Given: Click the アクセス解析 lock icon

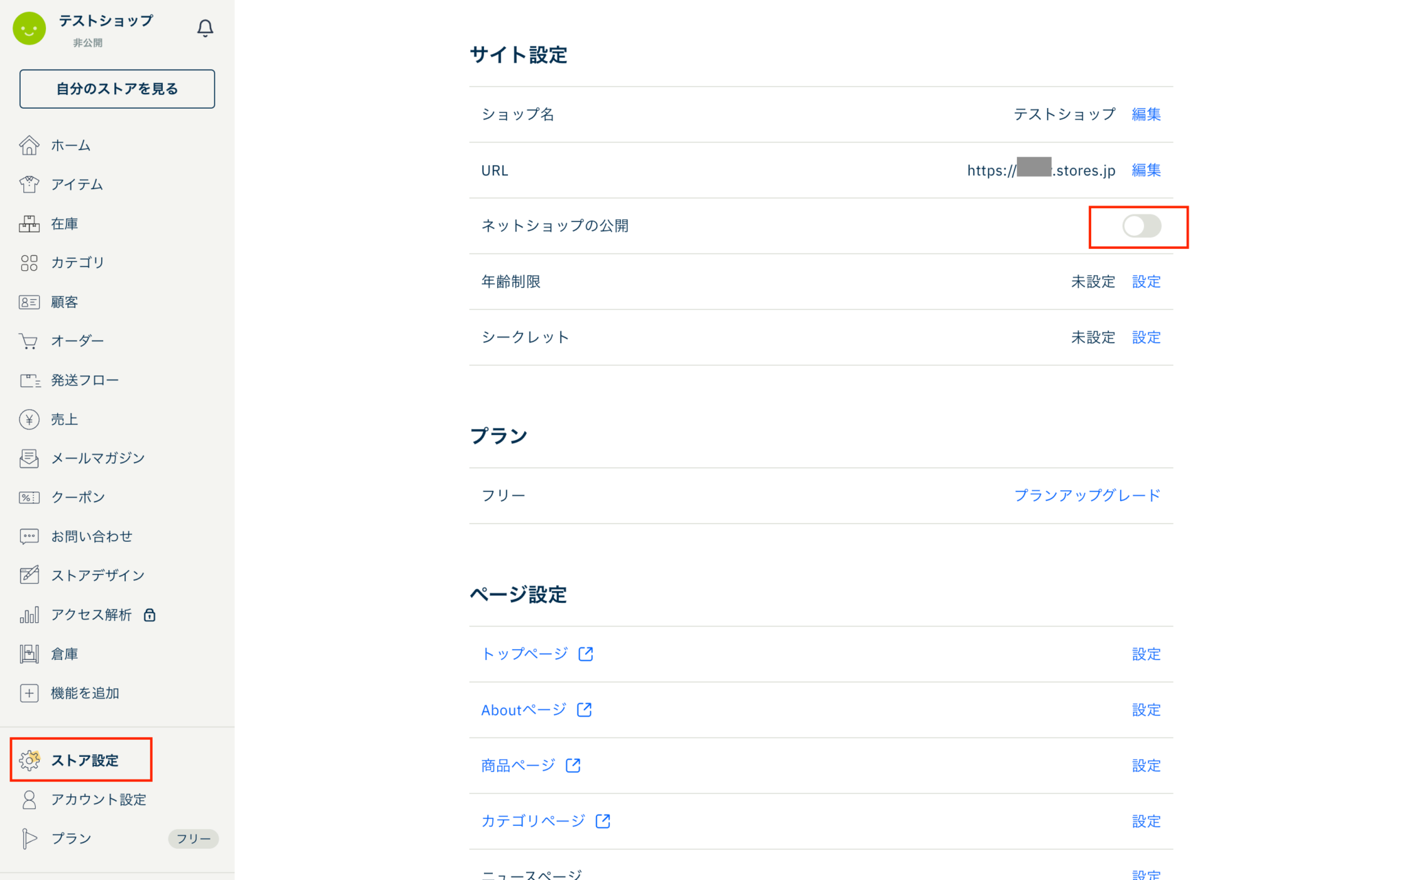Looking at the screenshot, I should [x=150, y=615].
